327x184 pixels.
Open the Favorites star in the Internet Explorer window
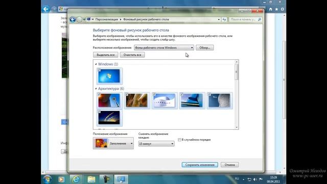pyautogui.click(x=276, y=9)
